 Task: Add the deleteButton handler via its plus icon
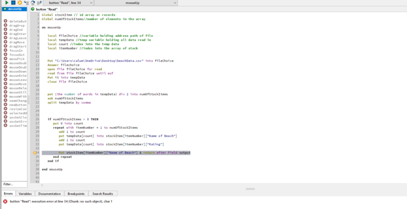5,21
